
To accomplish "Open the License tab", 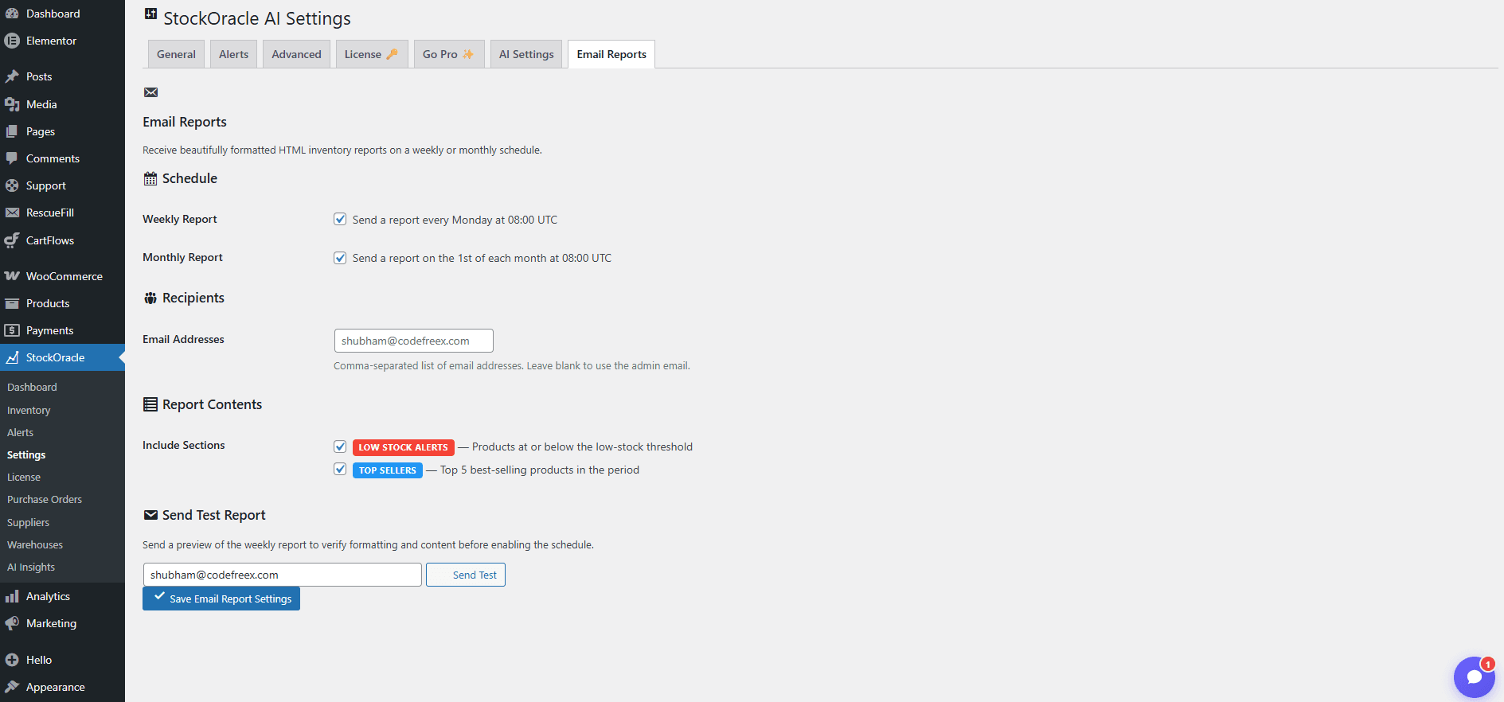I will [372, 54].
